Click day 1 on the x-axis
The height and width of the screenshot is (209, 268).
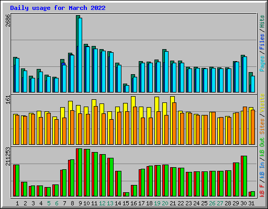17,203
